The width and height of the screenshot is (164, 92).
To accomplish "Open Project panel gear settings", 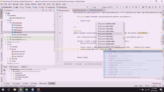I will coord(50,10).
